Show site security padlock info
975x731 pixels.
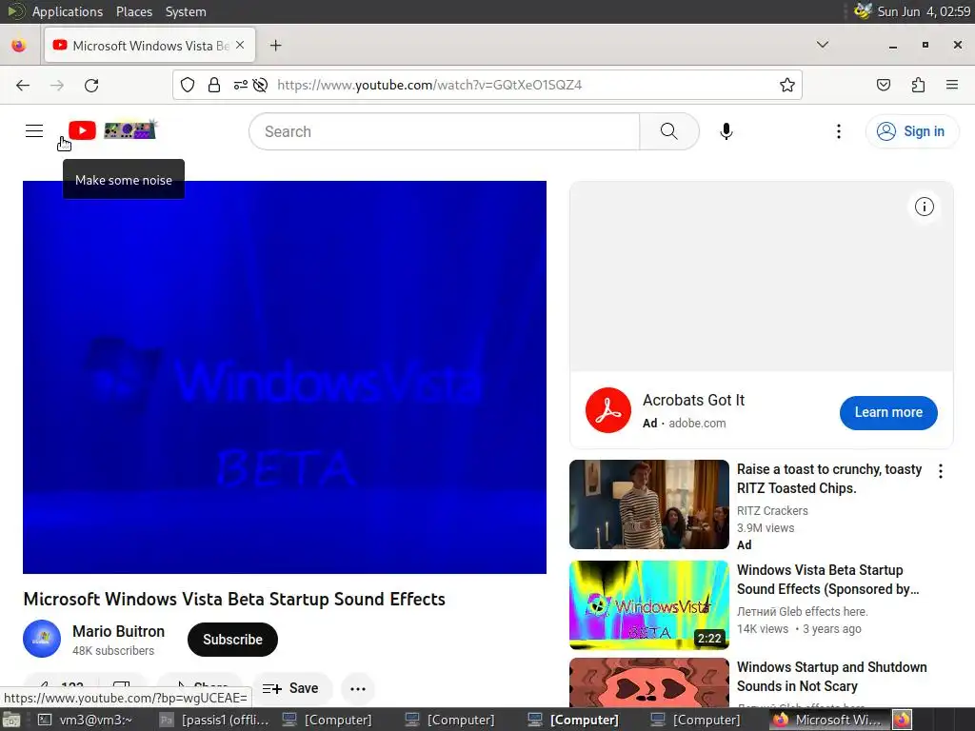214,85
